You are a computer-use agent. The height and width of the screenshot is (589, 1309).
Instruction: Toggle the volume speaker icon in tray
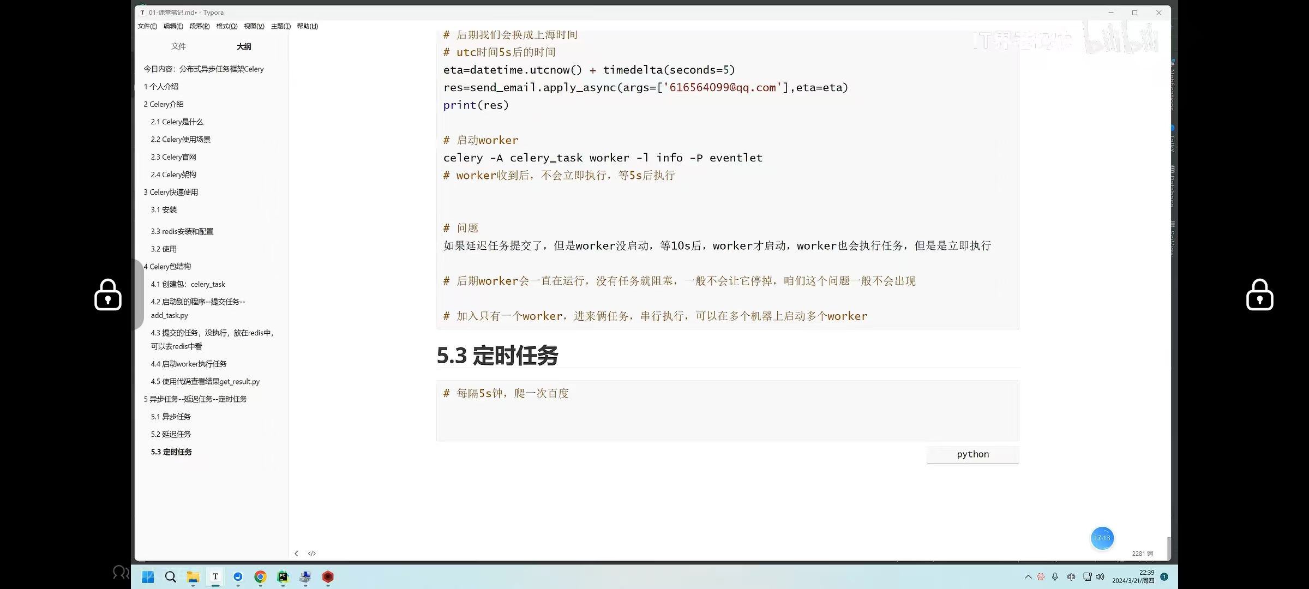click(1100, 576)
